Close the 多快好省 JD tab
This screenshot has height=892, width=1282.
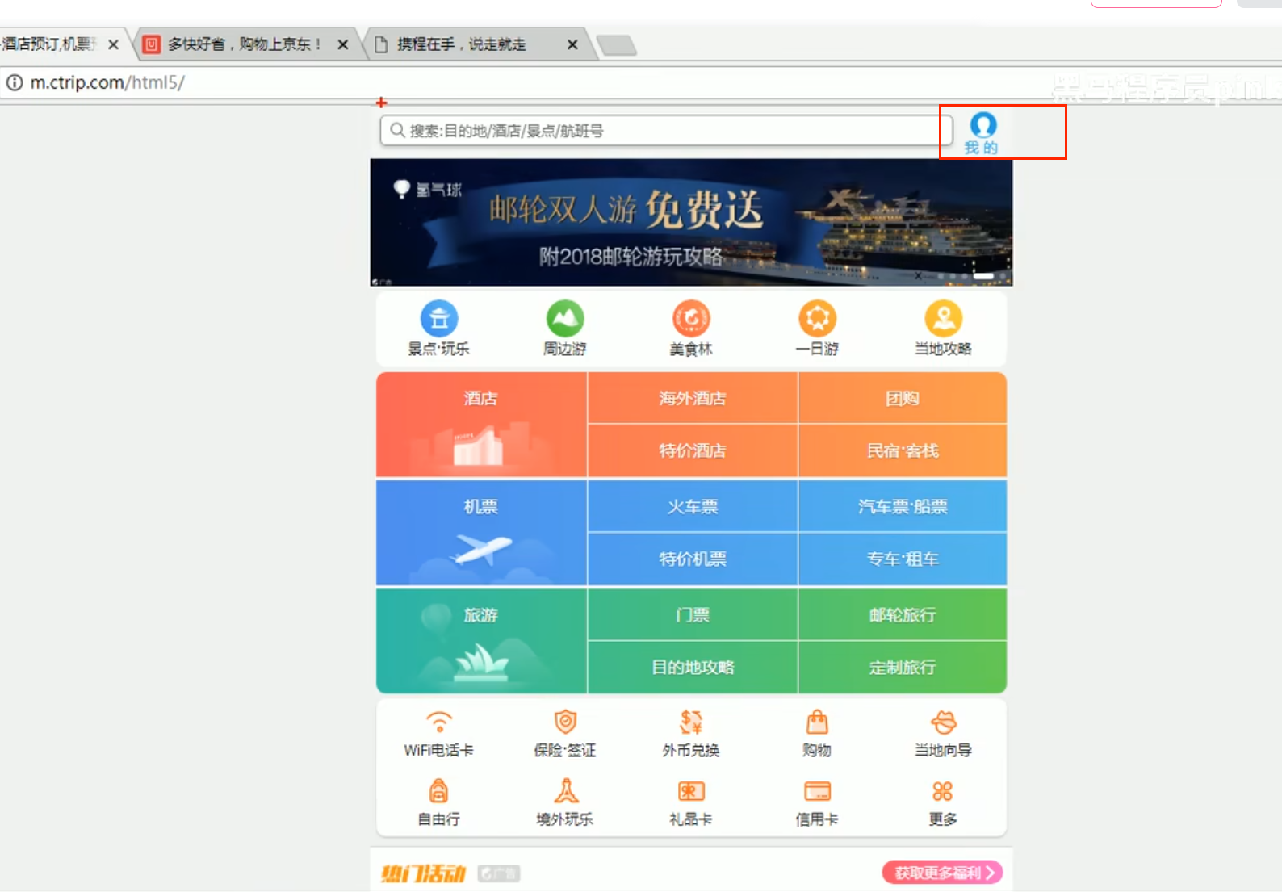[343, 44]
